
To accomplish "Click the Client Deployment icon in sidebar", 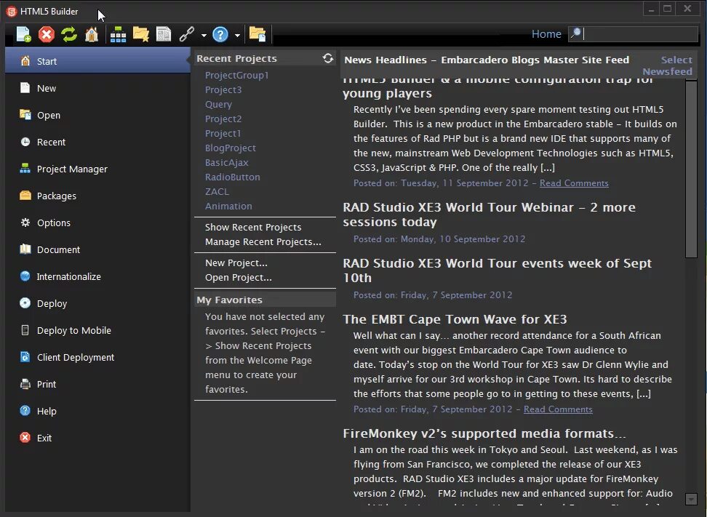I will pyautogui.click(x=25, y=357).
